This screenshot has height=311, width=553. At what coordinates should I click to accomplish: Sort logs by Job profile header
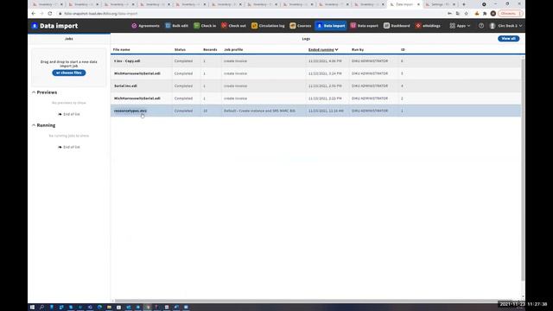coord(233,50)
